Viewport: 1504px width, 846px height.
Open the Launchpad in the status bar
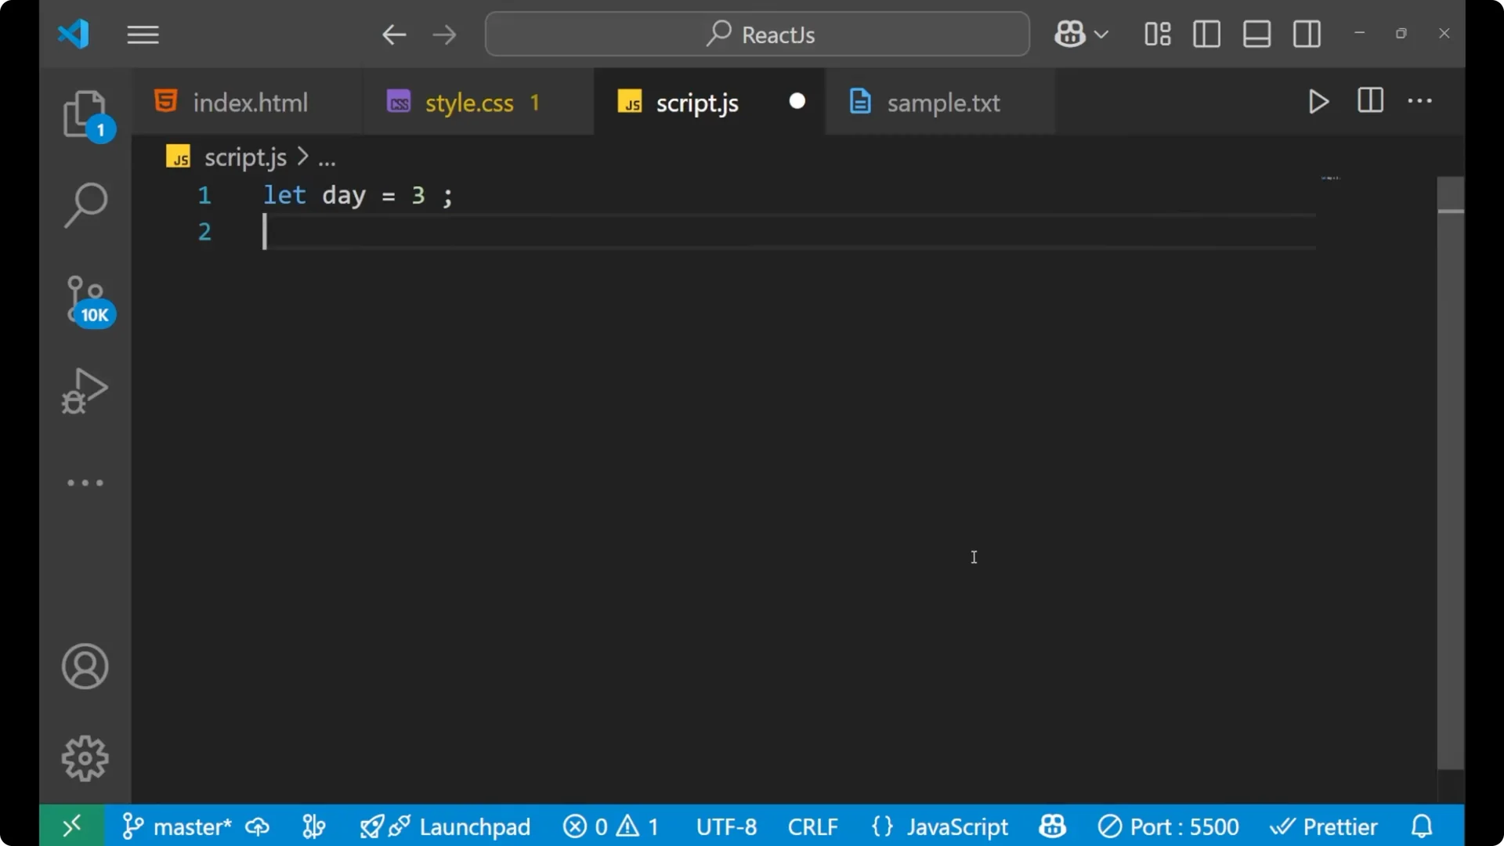click(462, 826)
